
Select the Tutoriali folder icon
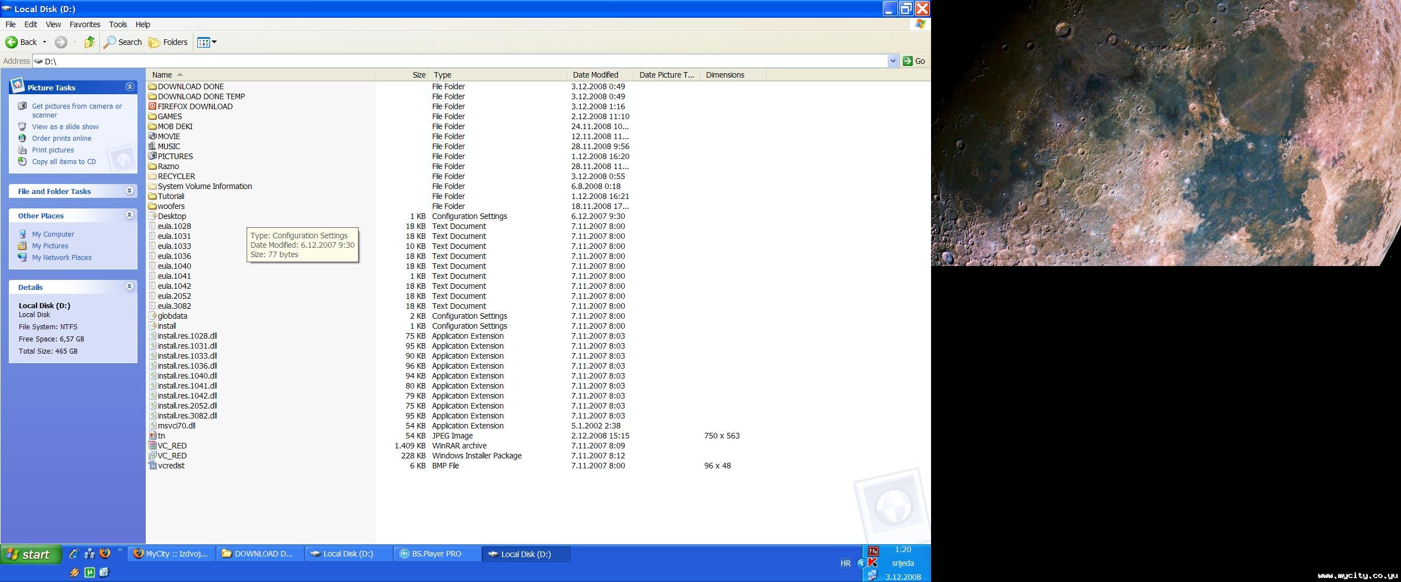(x=152, y=196)
